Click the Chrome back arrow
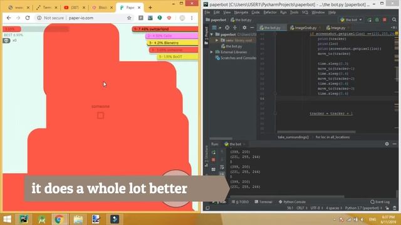Viewport: 401px width, 225px height. click(x=9, y=18)
